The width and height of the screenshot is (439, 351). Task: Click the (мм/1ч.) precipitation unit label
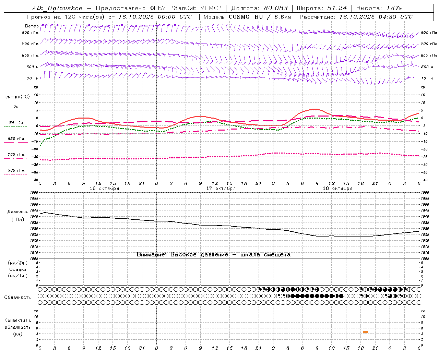click(18, 276)
